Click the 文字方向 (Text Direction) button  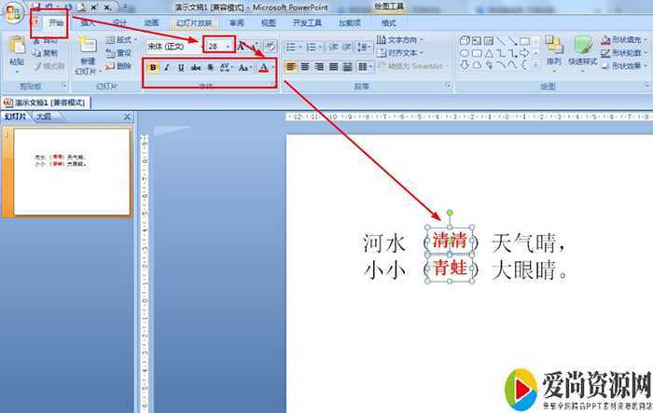[399, 40]
